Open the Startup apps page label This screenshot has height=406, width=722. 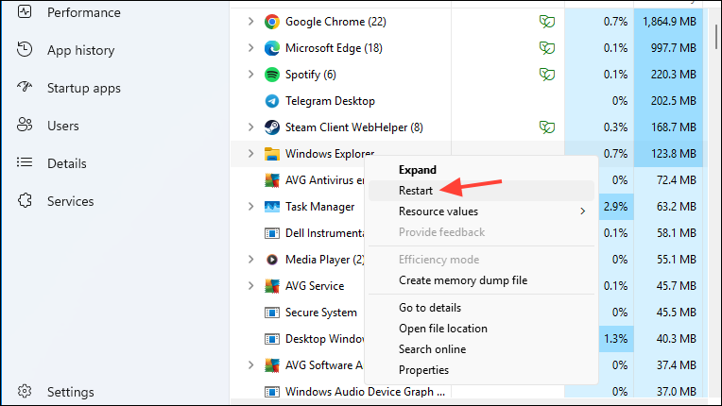pyautogui.click(x=84, y=88)
